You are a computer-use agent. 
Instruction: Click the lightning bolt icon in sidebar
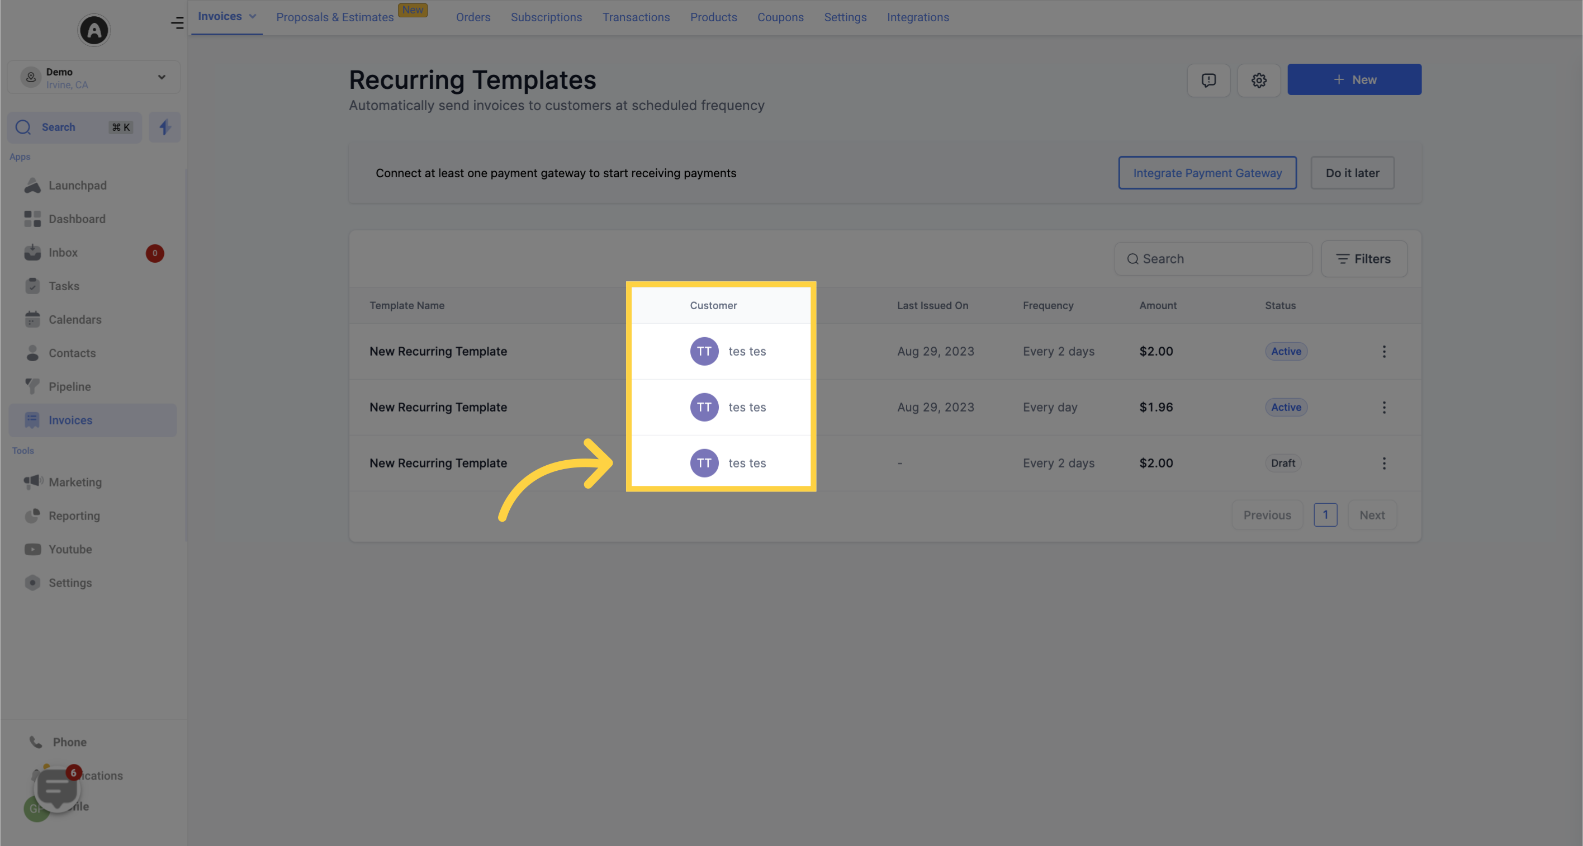coord(164,127)
